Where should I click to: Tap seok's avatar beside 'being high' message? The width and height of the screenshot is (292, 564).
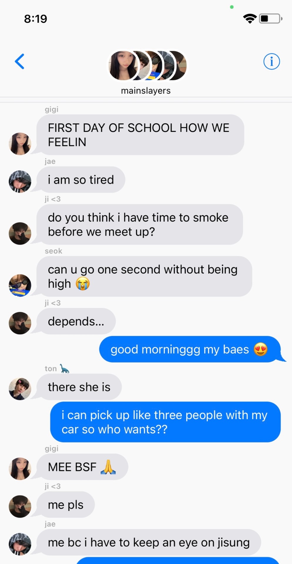[20, 286]
